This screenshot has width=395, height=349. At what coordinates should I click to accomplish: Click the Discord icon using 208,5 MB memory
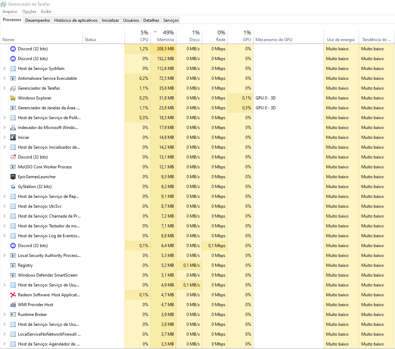point(13,49)
